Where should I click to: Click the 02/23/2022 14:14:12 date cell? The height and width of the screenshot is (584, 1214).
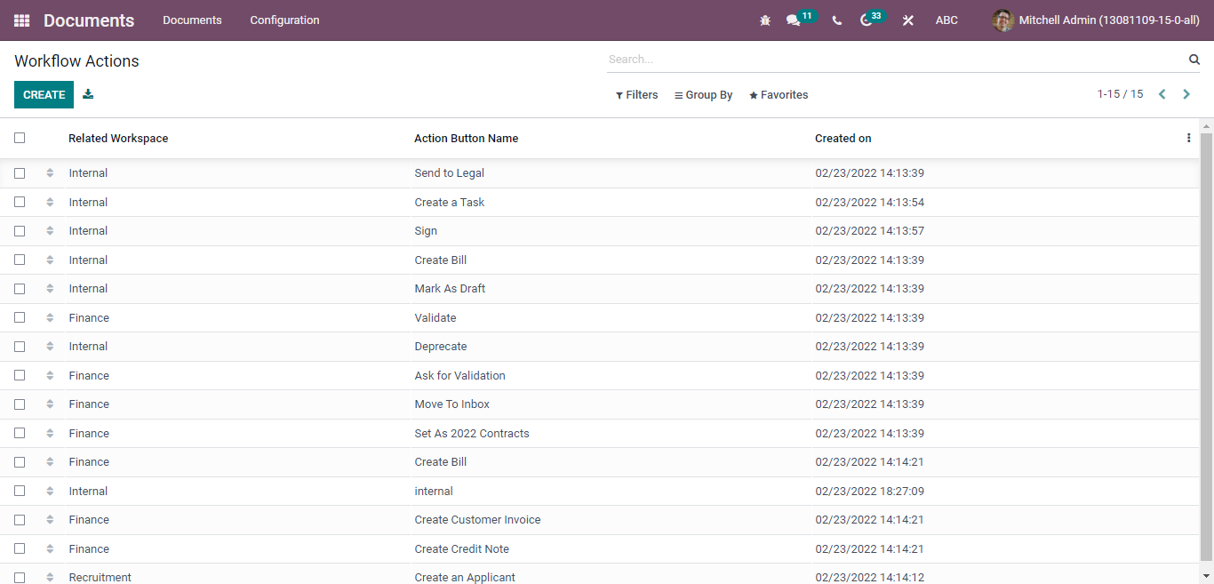coord(870,578)
